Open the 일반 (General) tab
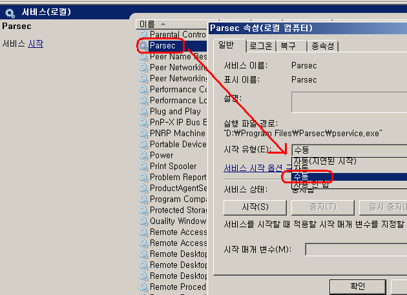The image size is (407, 295). point(229,45)
